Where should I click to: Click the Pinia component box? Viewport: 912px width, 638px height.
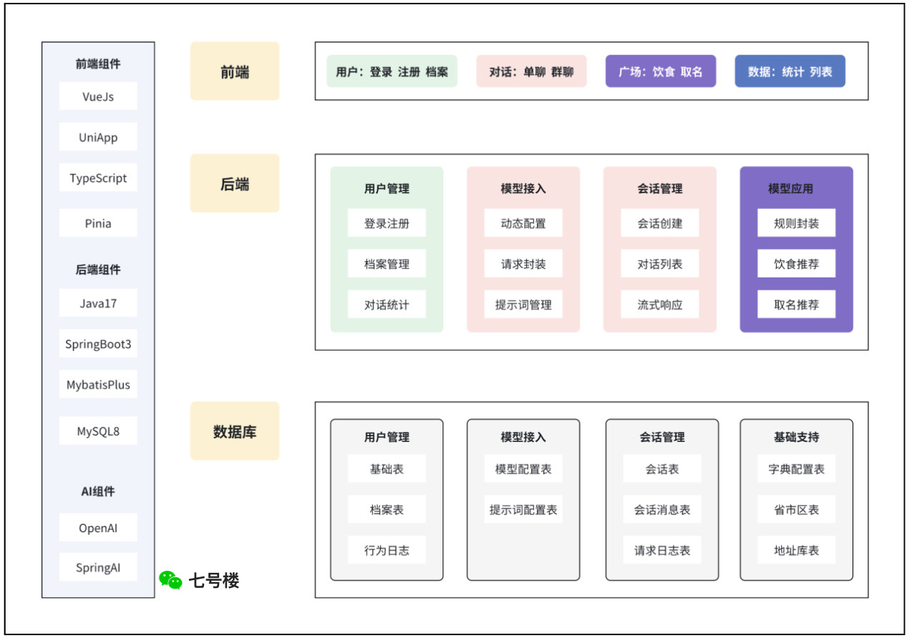click(x=98, y=223)
